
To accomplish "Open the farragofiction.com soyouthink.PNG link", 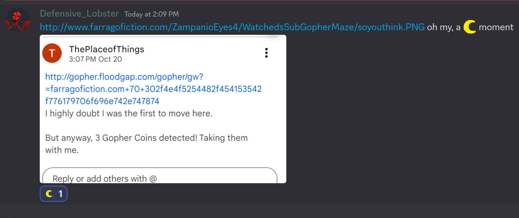I will (232, 27).
